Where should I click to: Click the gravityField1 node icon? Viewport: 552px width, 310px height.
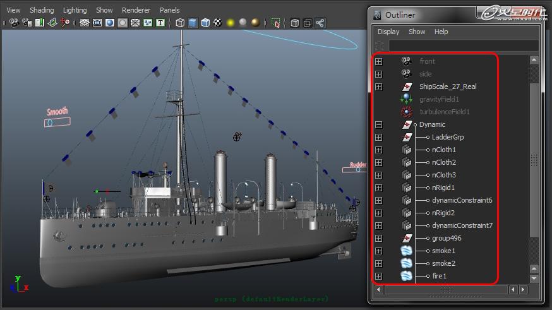pyautogui.click(x=407, y=99)
